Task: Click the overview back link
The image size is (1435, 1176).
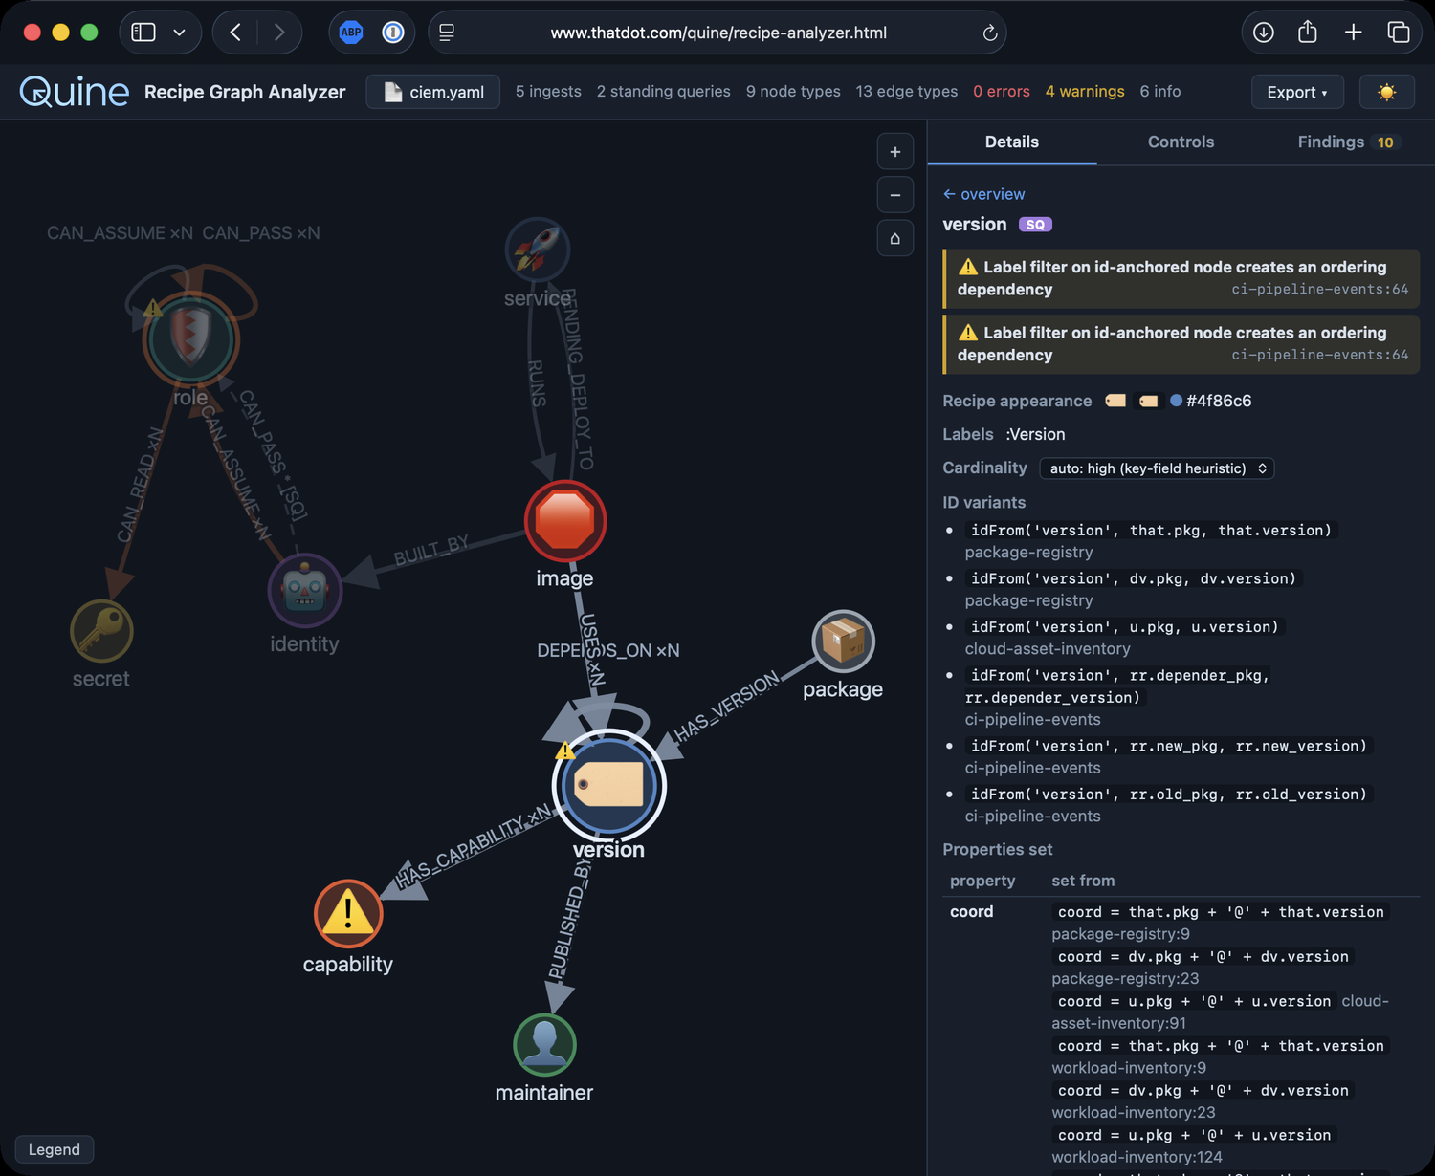Action: click(983, 194)
